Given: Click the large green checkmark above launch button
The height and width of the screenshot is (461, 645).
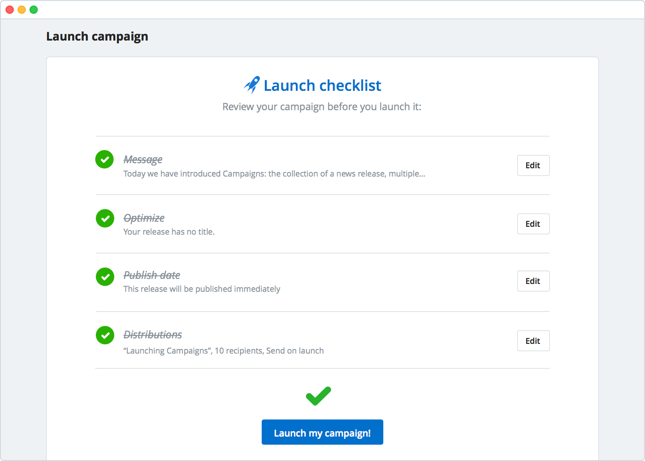Looking at the screenshot, I should coord(318,396).
